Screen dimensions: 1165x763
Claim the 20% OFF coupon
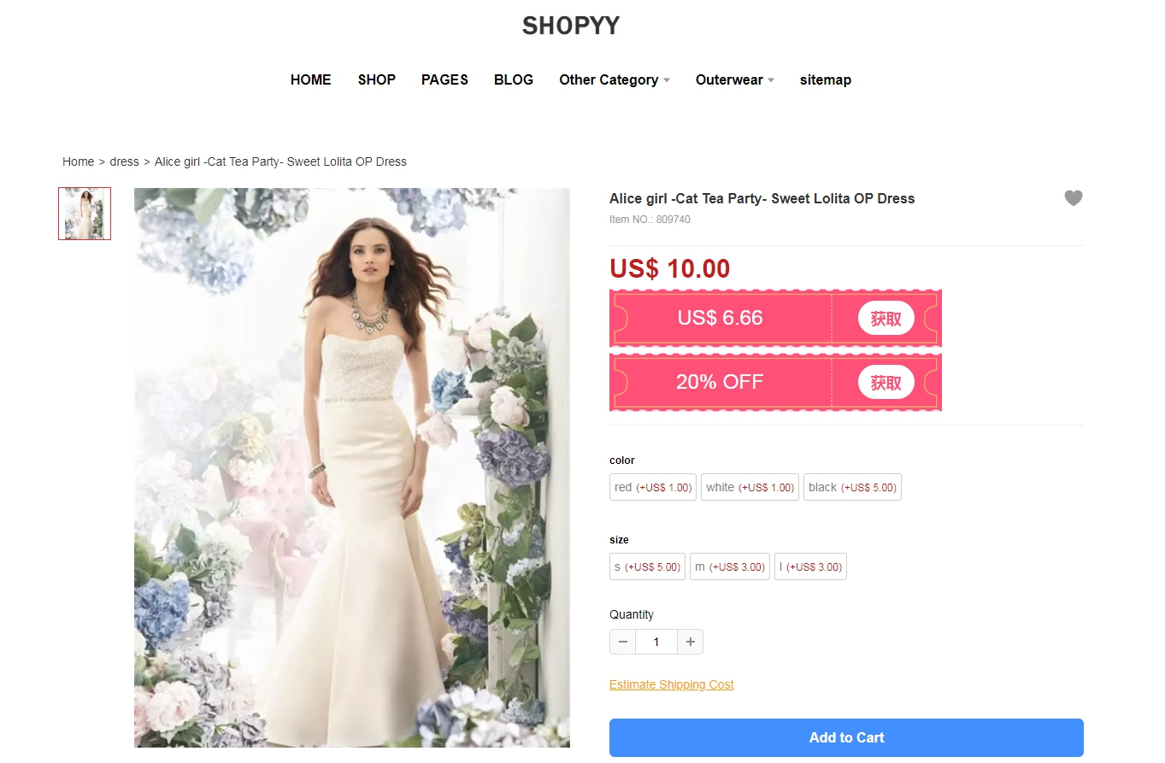[886, 382]
